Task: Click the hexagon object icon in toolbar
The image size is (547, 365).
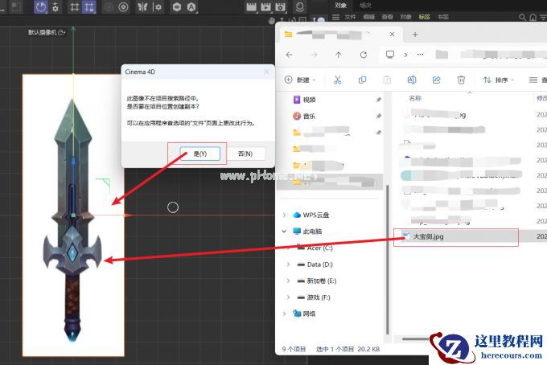Action: point(176,7)
